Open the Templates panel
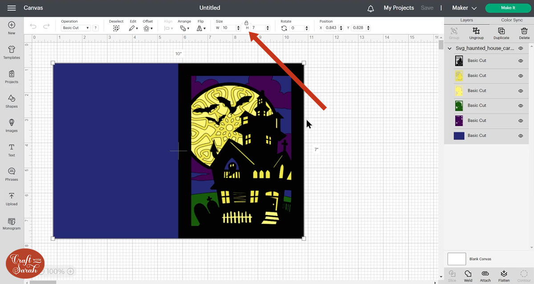534x284 pixels. [12, 52]
